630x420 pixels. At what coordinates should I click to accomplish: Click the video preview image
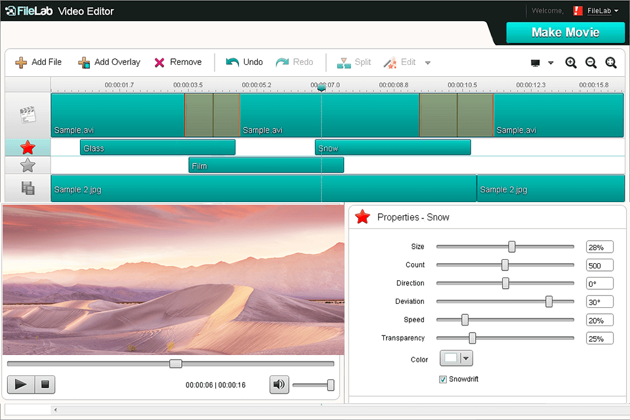click(x=173, y=280)
